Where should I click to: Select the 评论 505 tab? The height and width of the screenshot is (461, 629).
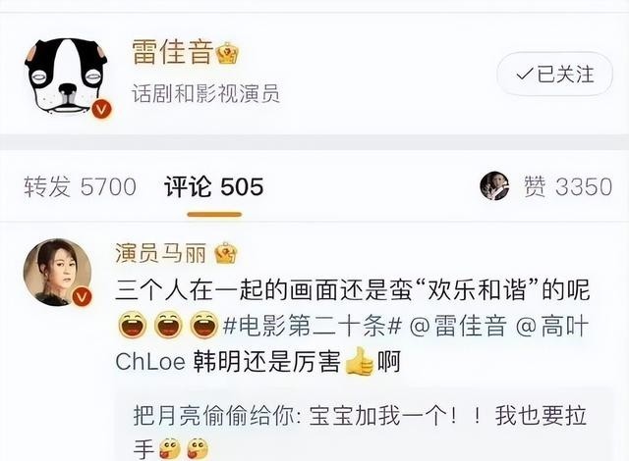point(214,187)
